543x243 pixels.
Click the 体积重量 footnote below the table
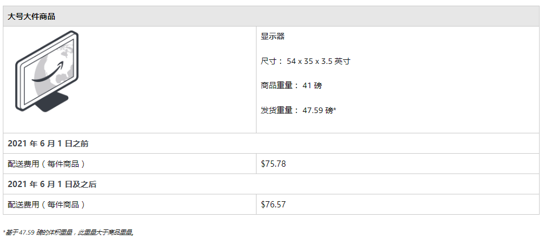coord(68,232)
